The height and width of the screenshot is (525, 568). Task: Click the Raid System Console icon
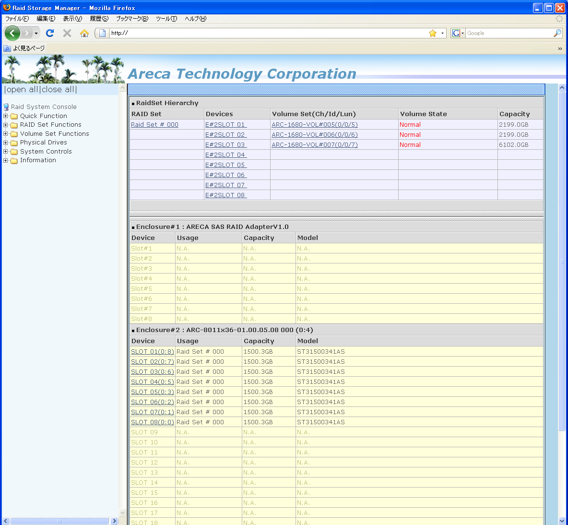click(x=6, y=107)
